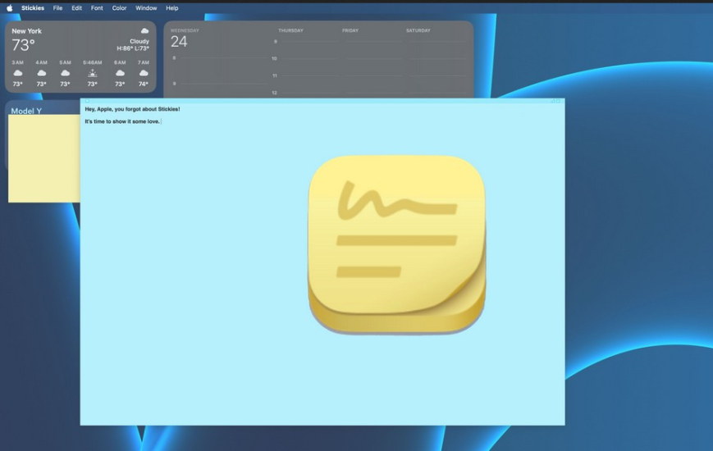Click the 6 AM forecast cloud icon
Image resolution: width=713 pixels, height=451 pixels.
(120, 73)
